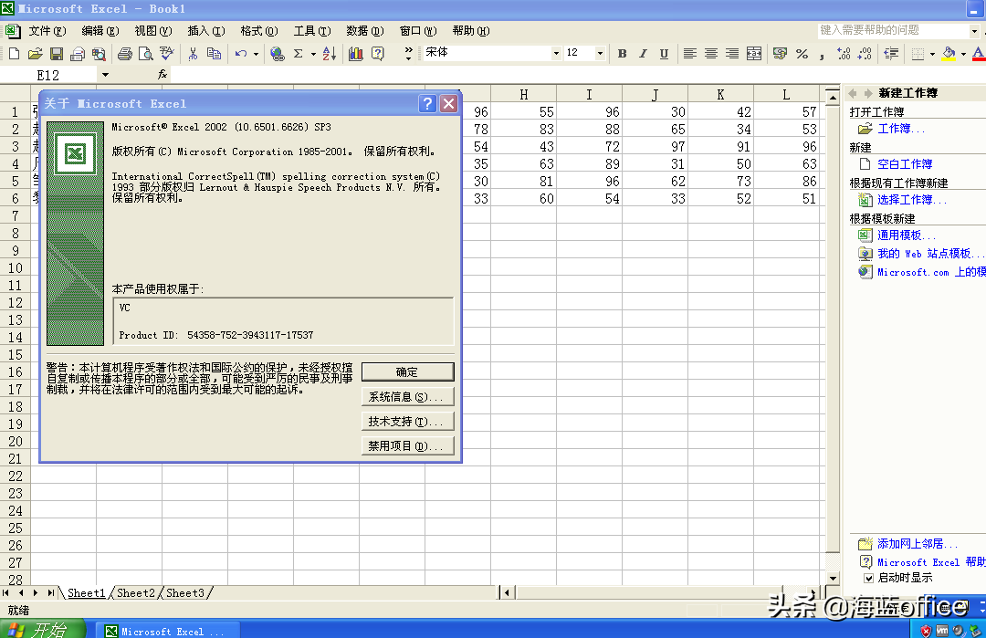Click the Cut scissors icon
Viewport: 986px width, 638px height.
point(193,54)
